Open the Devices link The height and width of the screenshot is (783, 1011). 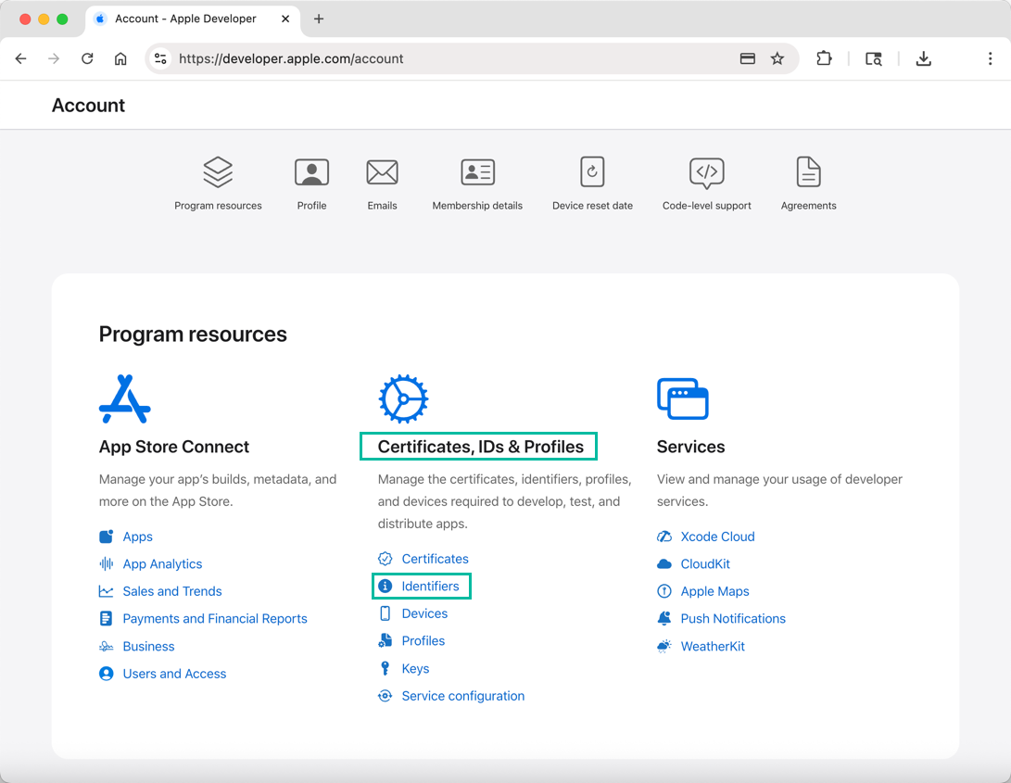pos(424,613)
